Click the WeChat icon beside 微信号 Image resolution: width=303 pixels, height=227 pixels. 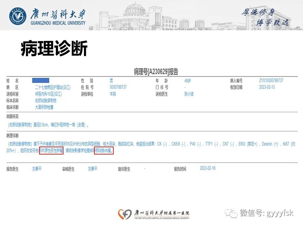(x=231, y=213)
